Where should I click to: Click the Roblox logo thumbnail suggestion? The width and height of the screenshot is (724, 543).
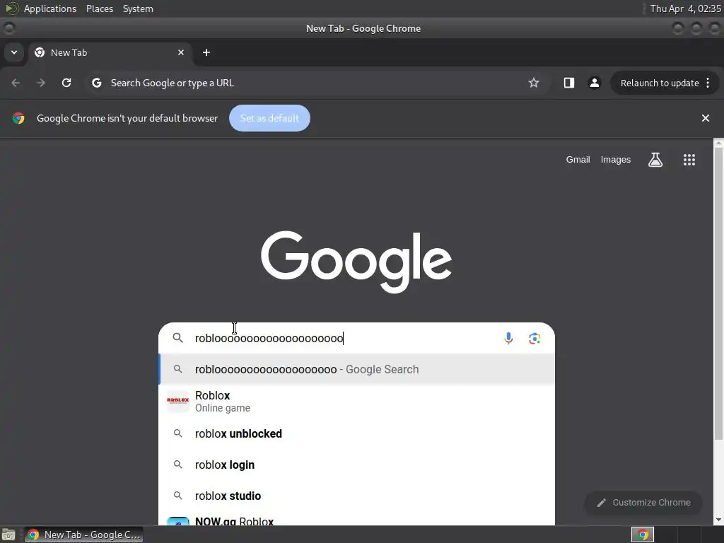(177, 402)
